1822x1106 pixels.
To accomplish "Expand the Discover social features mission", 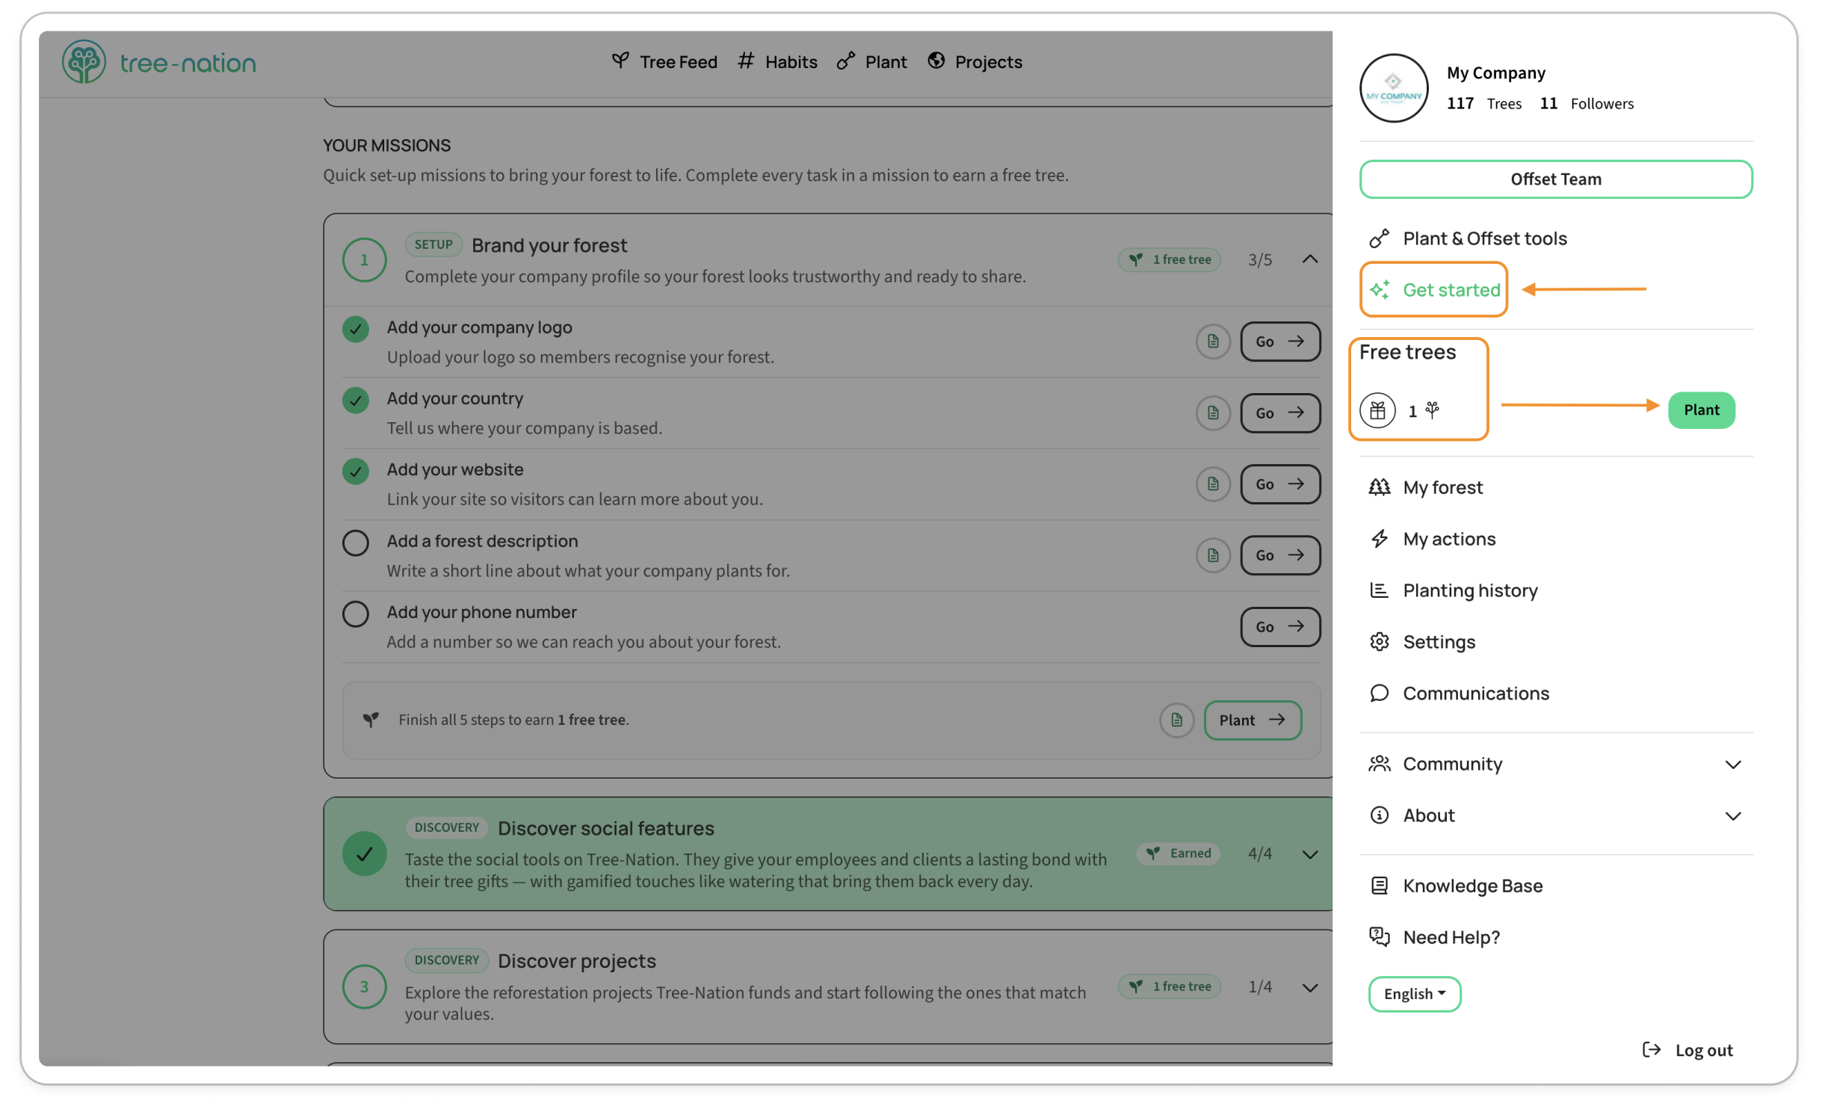I will tap(1309, 854).
